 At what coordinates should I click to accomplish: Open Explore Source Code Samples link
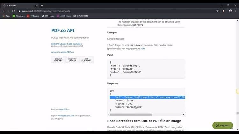tap(66, 44)
